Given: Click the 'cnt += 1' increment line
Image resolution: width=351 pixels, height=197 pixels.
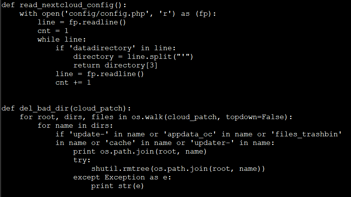Looking at the screenshot, I should [x=73, y=83].
